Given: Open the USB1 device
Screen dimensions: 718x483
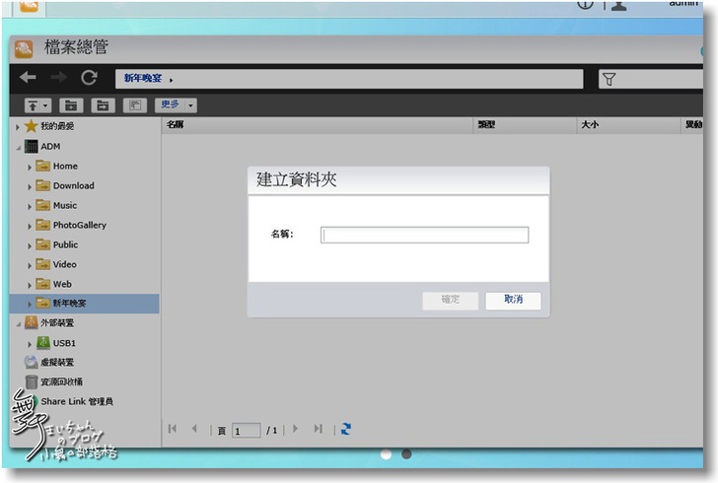Looking at the screenshot, I should pyautogui.click(x=56, y=343).
